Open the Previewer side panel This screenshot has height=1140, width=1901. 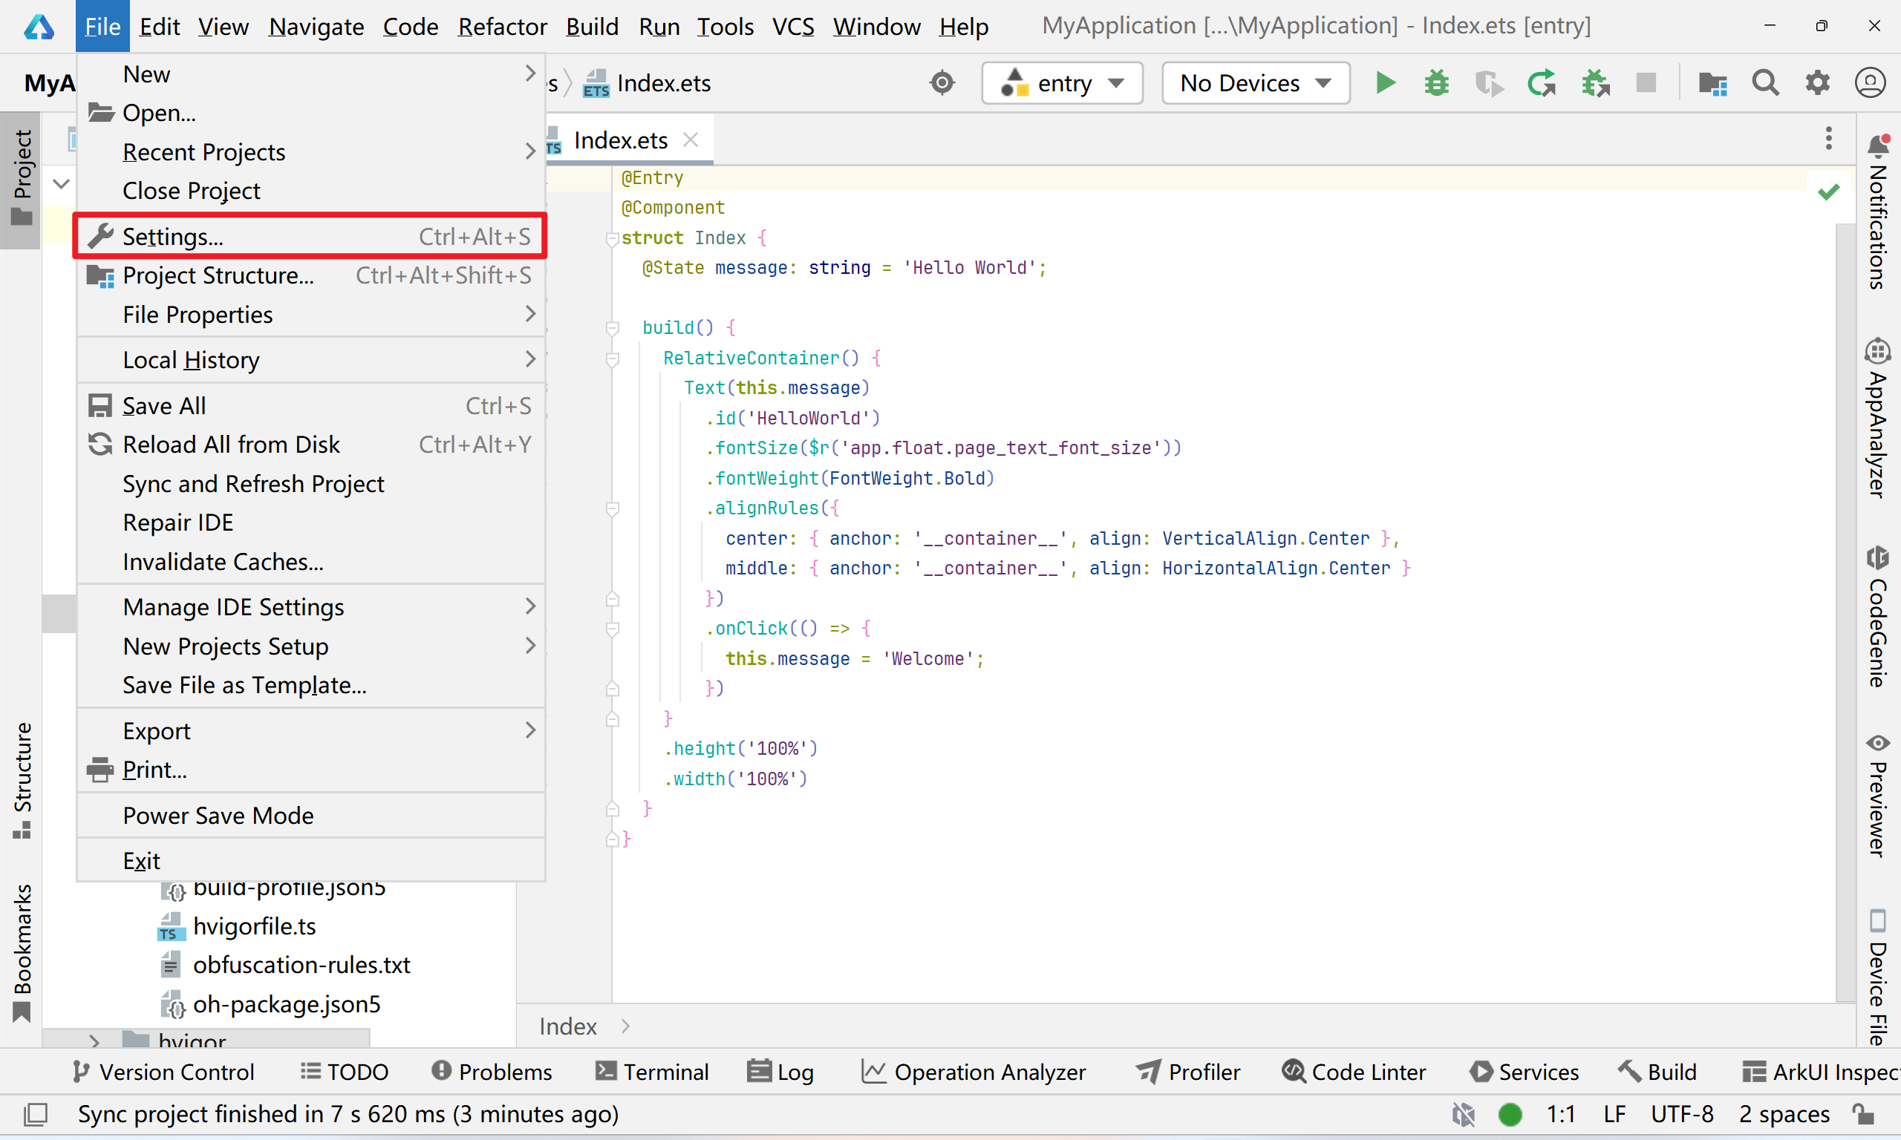click(x=1877, y=796)
